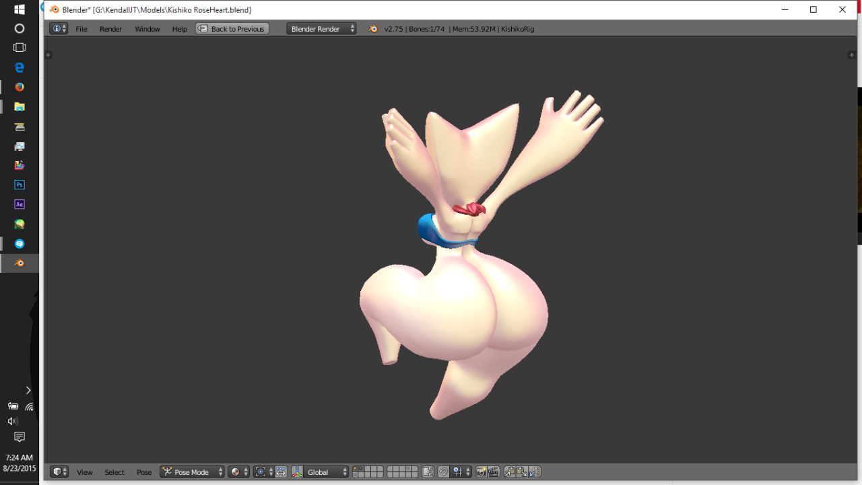Expand the right region plus widget
Image resolution: width=862 pixels, height=485 pixels.
[x=851, y=55]
